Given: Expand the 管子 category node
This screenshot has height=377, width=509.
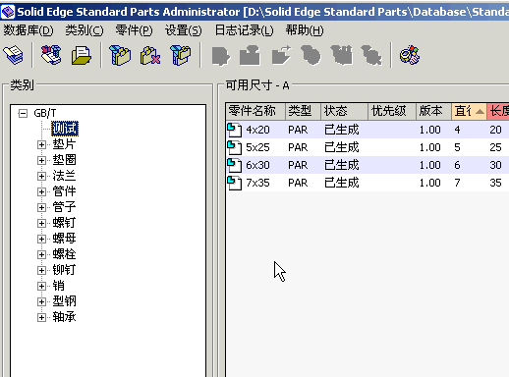Looking at the screenshot, I should click(x=41, y=207).
